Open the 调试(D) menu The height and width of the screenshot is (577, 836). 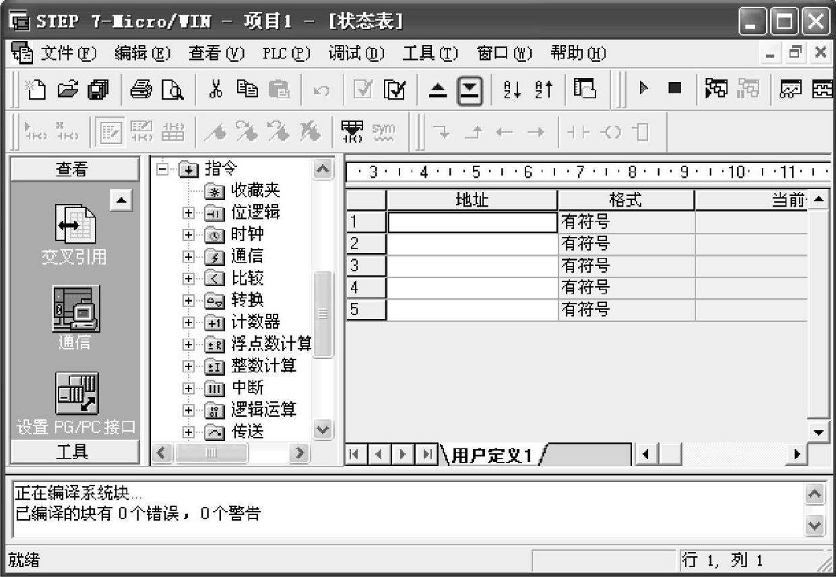(x=356, y=53)
